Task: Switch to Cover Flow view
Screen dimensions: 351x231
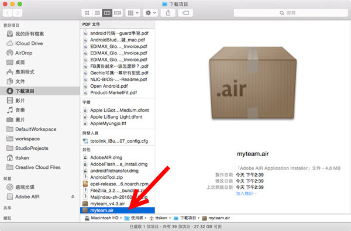Action: point(118,13)
